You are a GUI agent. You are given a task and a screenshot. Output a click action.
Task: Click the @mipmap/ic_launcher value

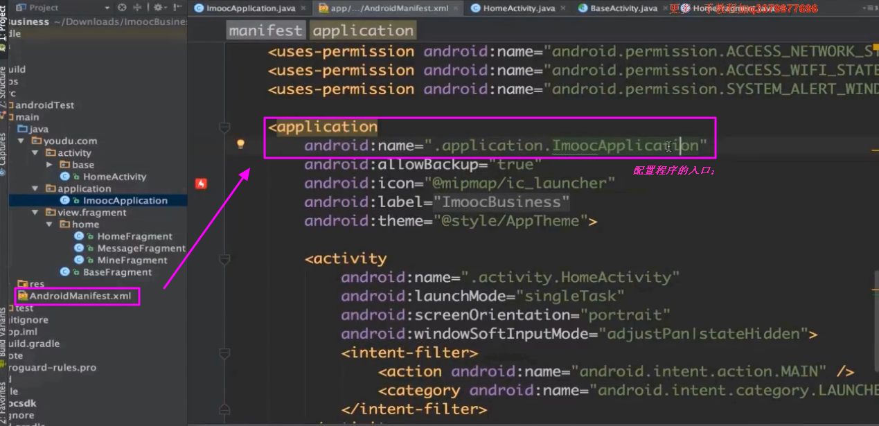click(x=524, y=183)
